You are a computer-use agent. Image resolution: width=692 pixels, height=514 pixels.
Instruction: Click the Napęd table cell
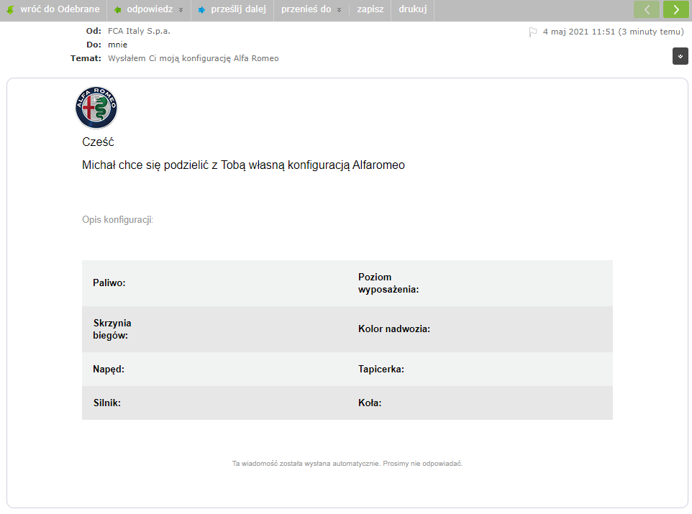pos(214,370)
